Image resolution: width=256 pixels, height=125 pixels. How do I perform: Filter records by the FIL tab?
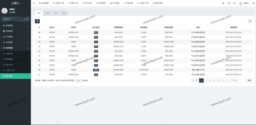(x=56, y=13)
